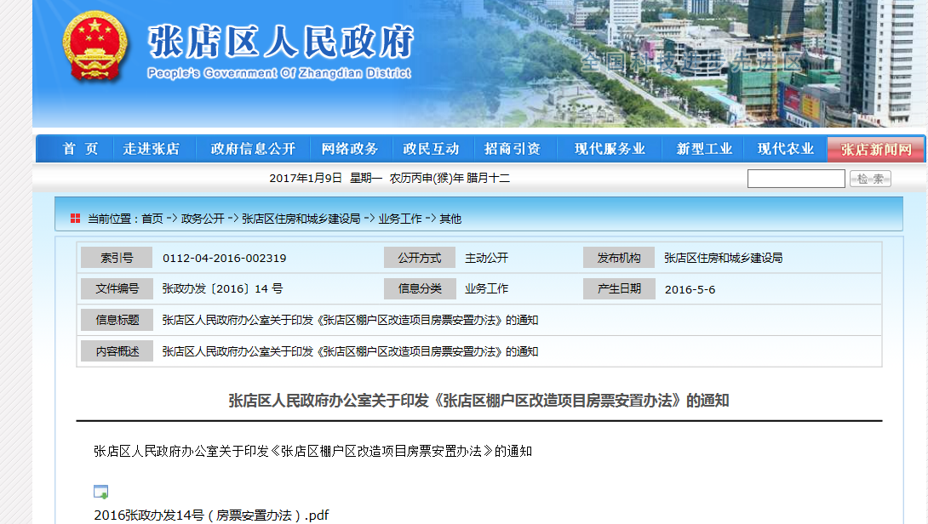Select the 新型工业 tab

point(704,149)
